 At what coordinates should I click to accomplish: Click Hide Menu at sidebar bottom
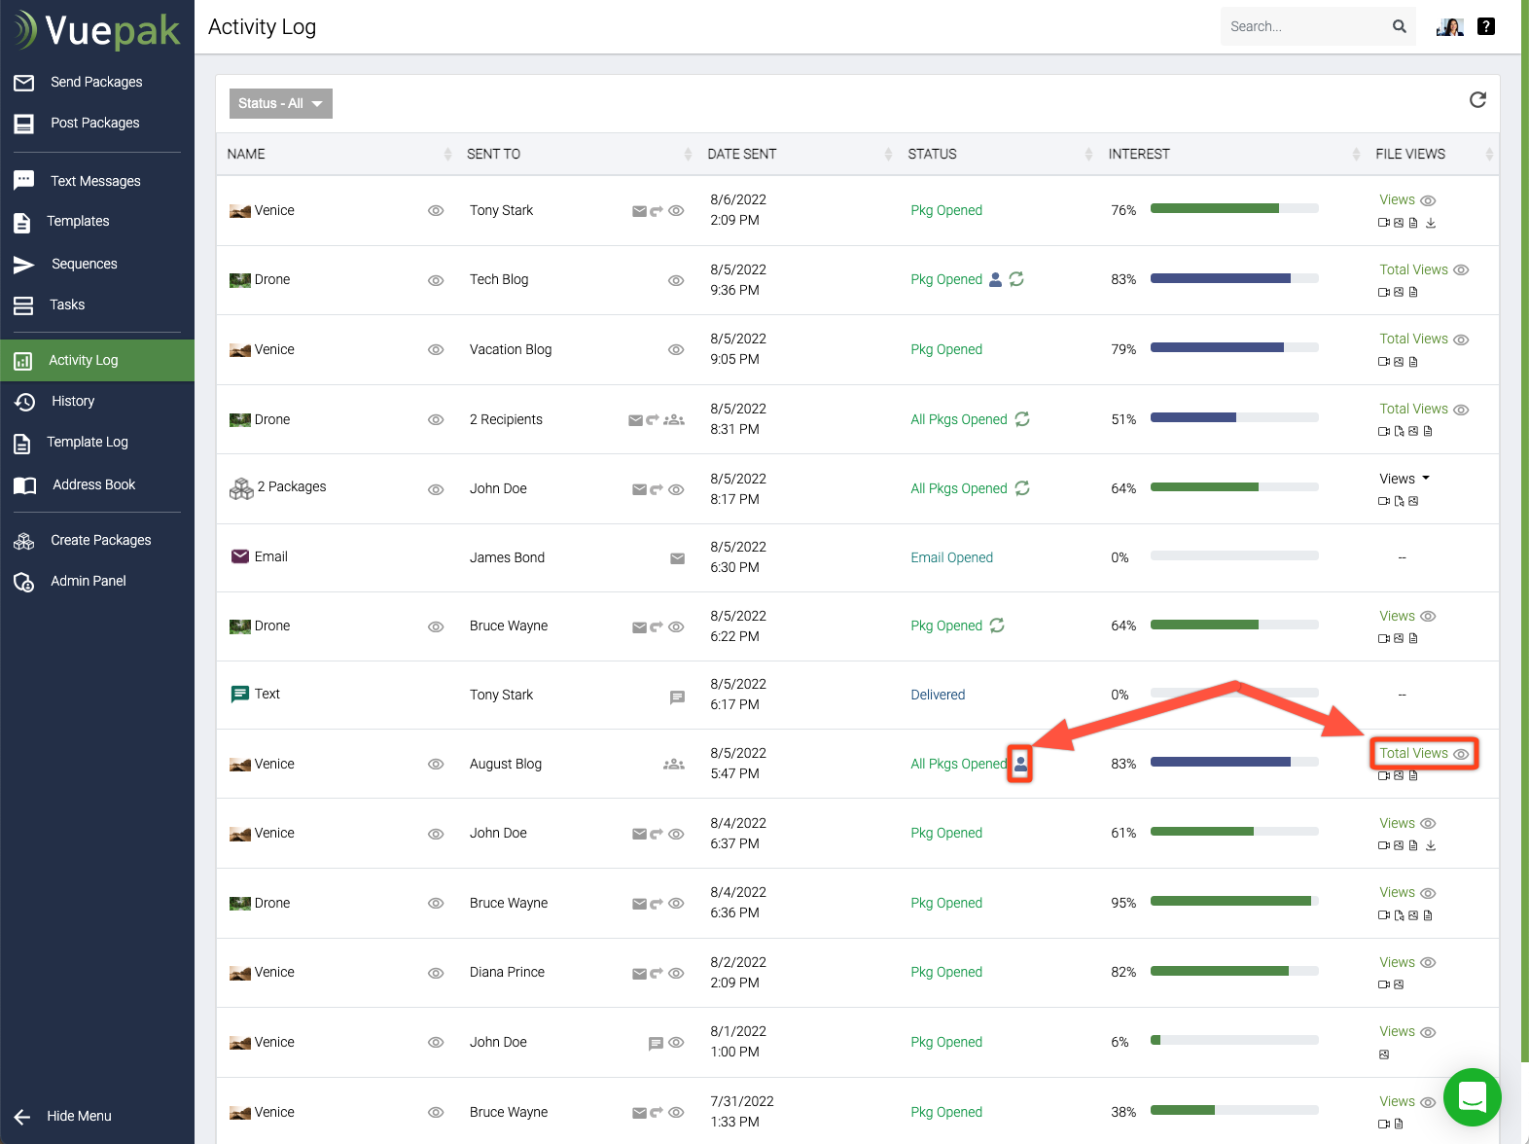(x=79, y=1116)
